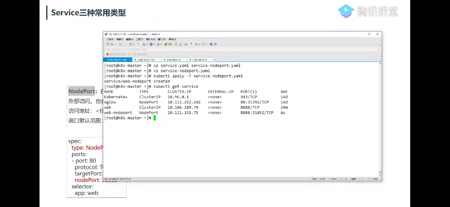450x207 pixels.
Task: Click the 80:31392/TCP port value
Action: point(255,102)
